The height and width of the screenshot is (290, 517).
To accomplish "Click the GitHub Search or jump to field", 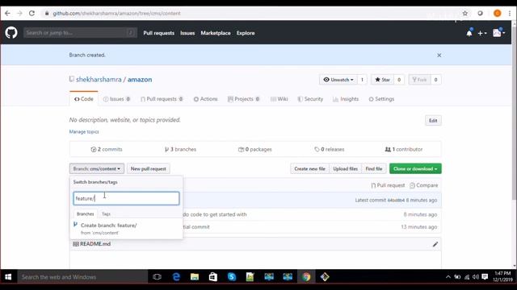I will (80, 33).
